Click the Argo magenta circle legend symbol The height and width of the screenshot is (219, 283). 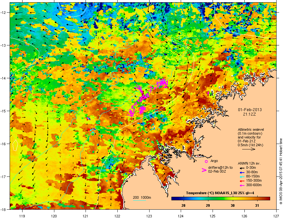206,161
